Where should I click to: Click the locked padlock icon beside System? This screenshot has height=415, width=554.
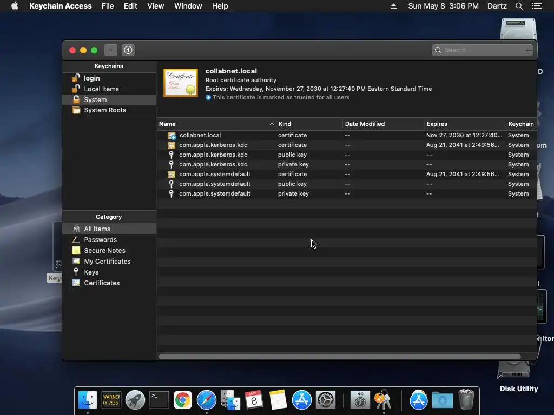click(76, 99)
